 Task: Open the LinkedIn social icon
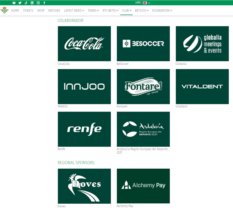point(32,3)
